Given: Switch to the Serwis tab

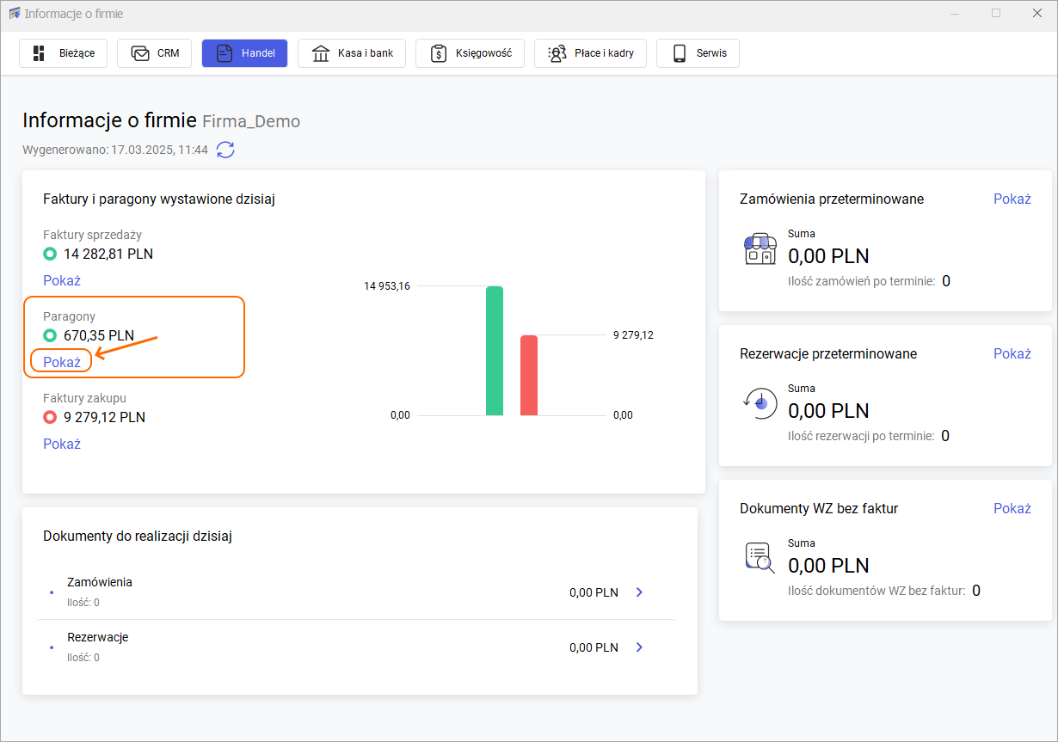Looking at the screenshot, I should click(698, 53).
